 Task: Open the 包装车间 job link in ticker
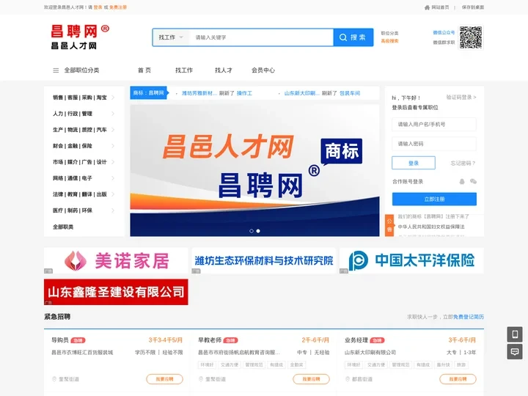350,93
